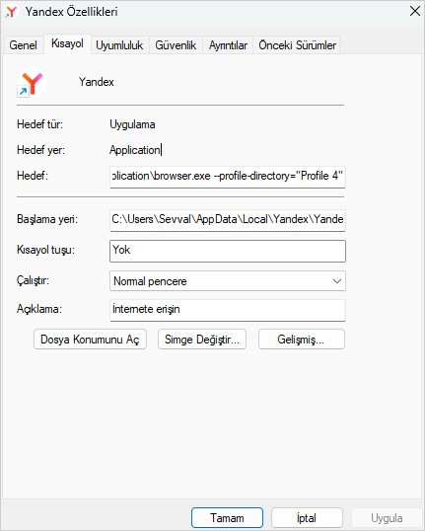Viewport: 425px width, 531px height.
Task: Confirm with the Tamam button
Action: [227, 517]
